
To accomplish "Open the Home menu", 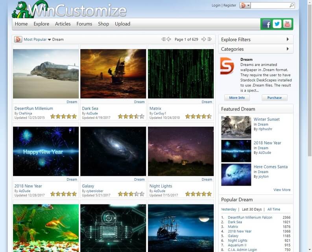I will pos(21,24).
